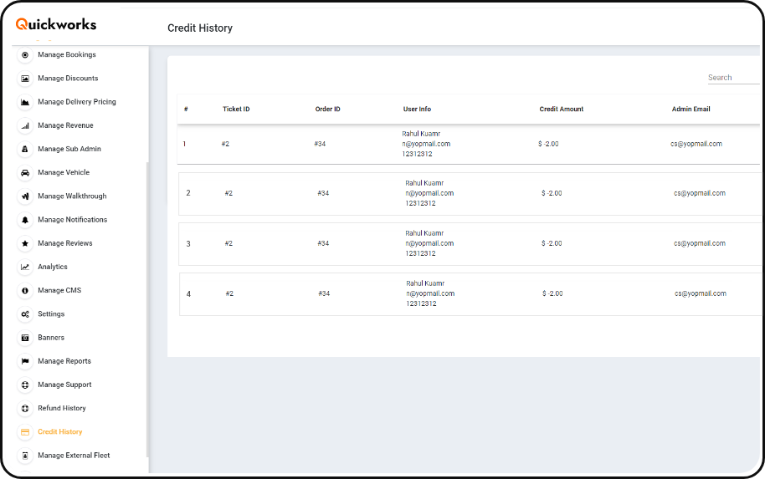Click 12312312 phone in row 4

pos(421,303)
